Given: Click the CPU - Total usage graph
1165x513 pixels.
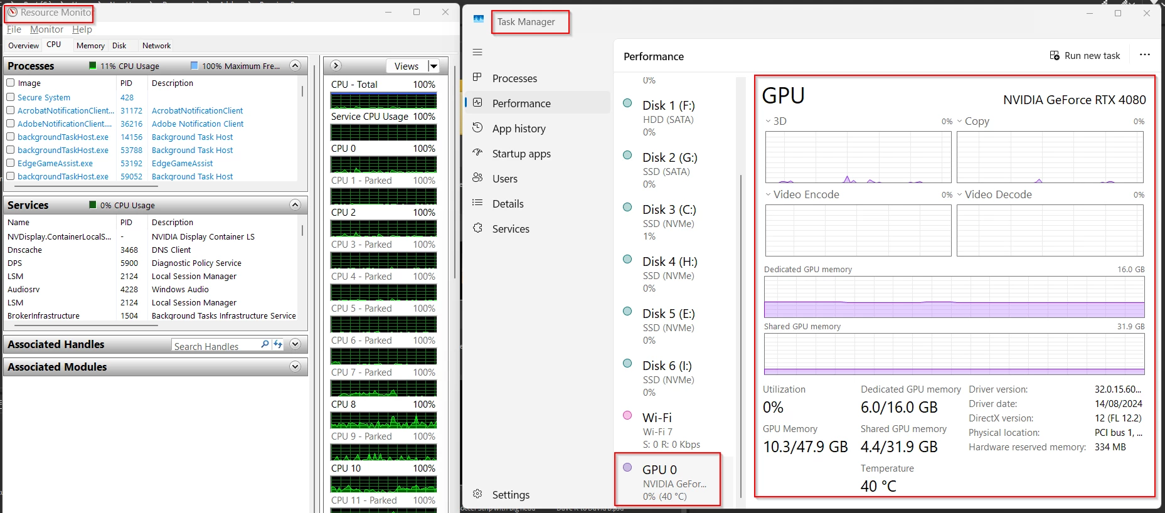Looking at the screenshot, I should 384,100.
